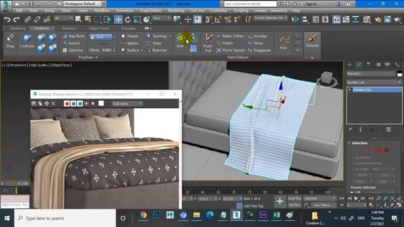Open the Utilities wrench icon in command panel
404x227 pixels.
[x=397, y=64]
